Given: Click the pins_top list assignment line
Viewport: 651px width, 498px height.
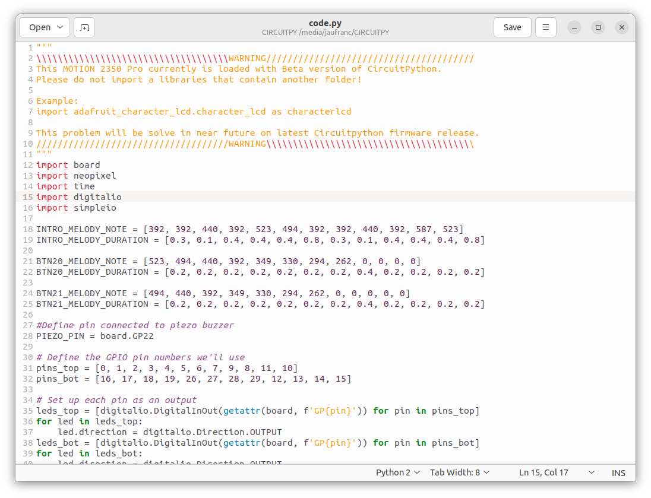Looking at the screenshot, I should point(167,368).
